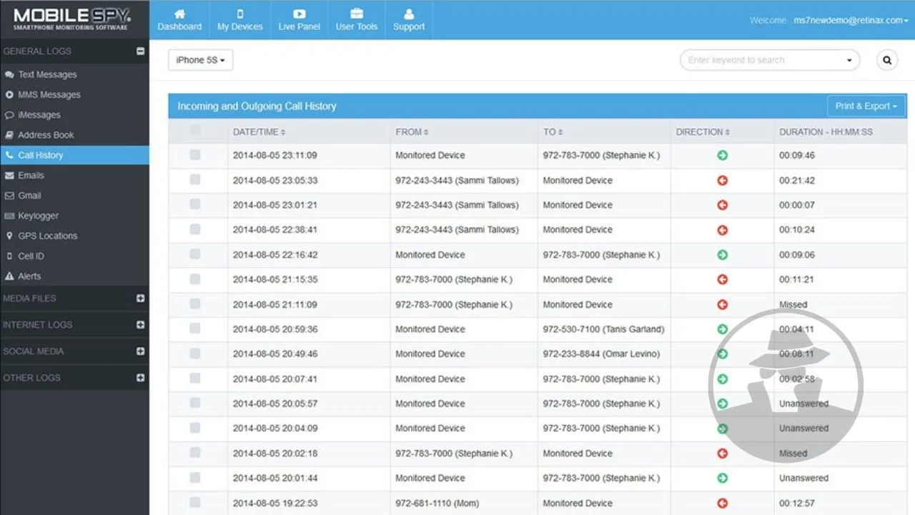Open Dashboard from the top navigation
The height and width of the screenshot is (515, 915).
[x=179, y=20]
